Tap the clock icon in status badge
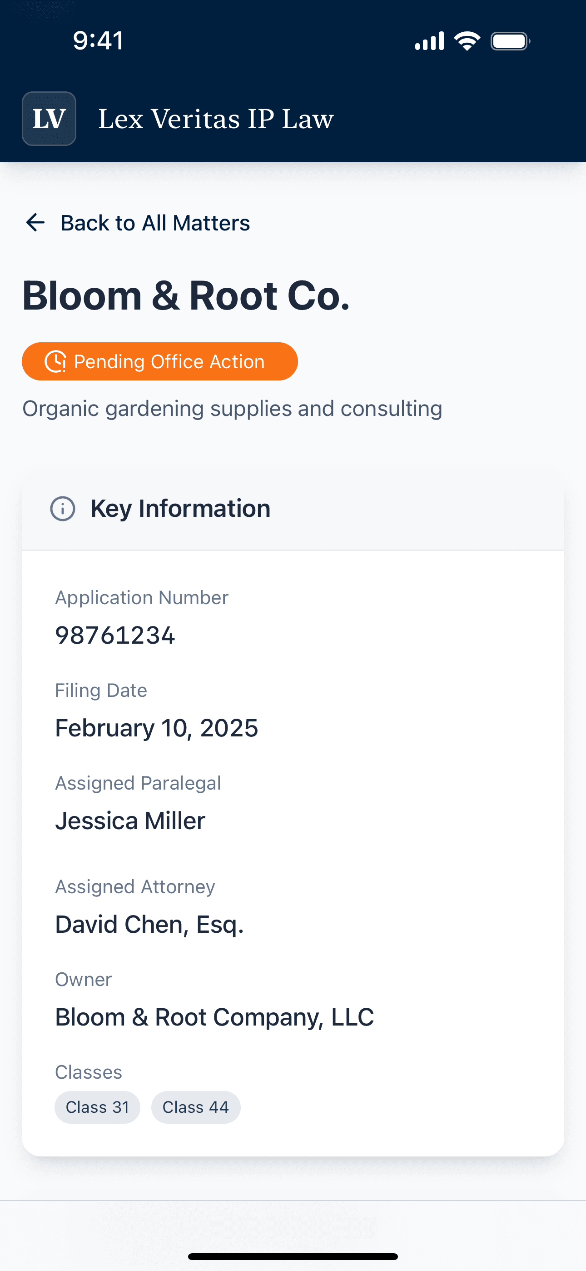This screenshot has height=1271, width=586. pyautogui.click(x=55, y=362)
